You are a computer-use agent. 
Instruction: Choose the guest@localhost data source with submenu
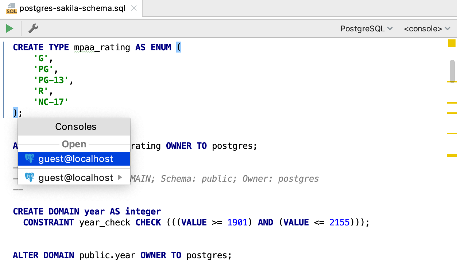click(x=74, y=178)
